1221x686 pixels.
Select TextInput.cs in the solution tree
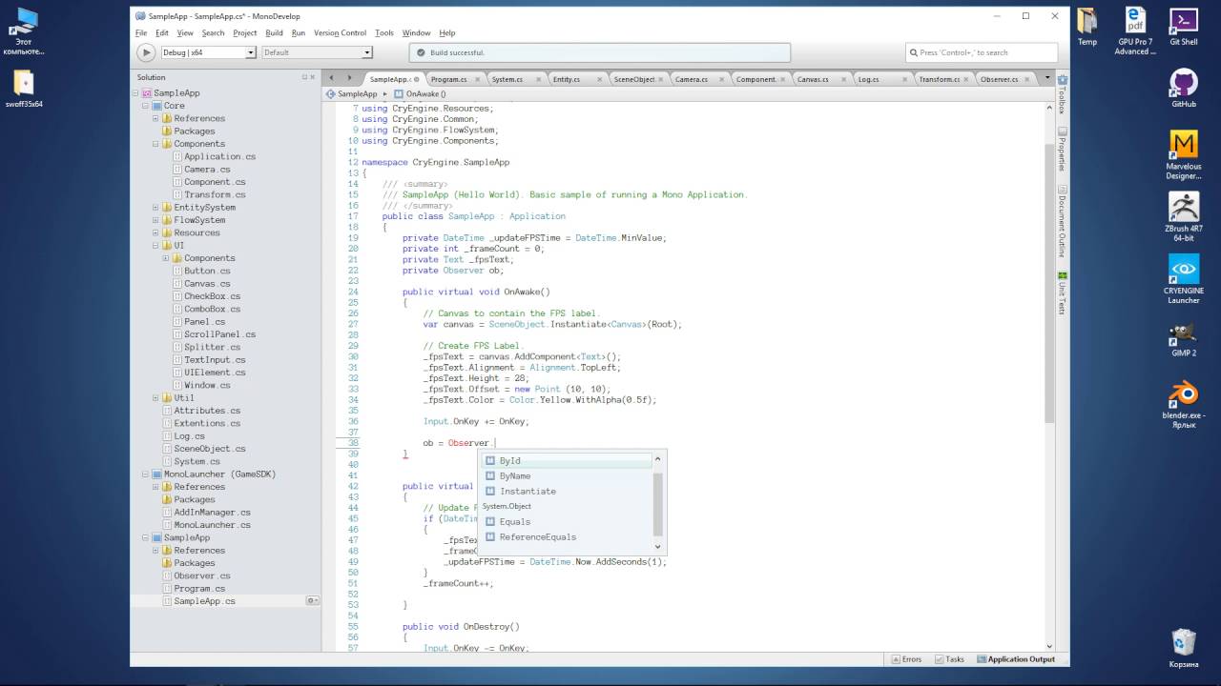(x=215, y=360)
